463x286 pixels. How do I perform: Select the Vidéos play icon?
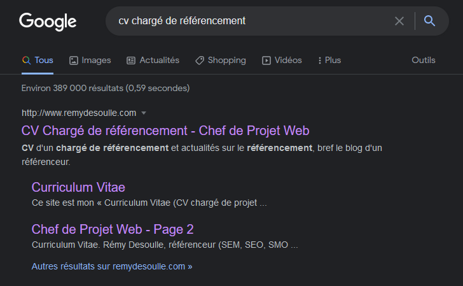click(266, 61)
